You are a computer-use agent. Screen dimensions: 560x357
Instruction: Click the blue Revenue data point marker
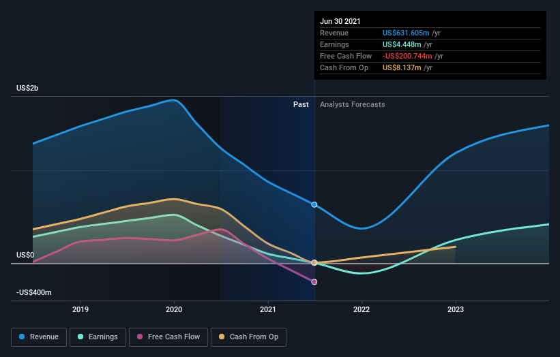[x=314, y=204]
